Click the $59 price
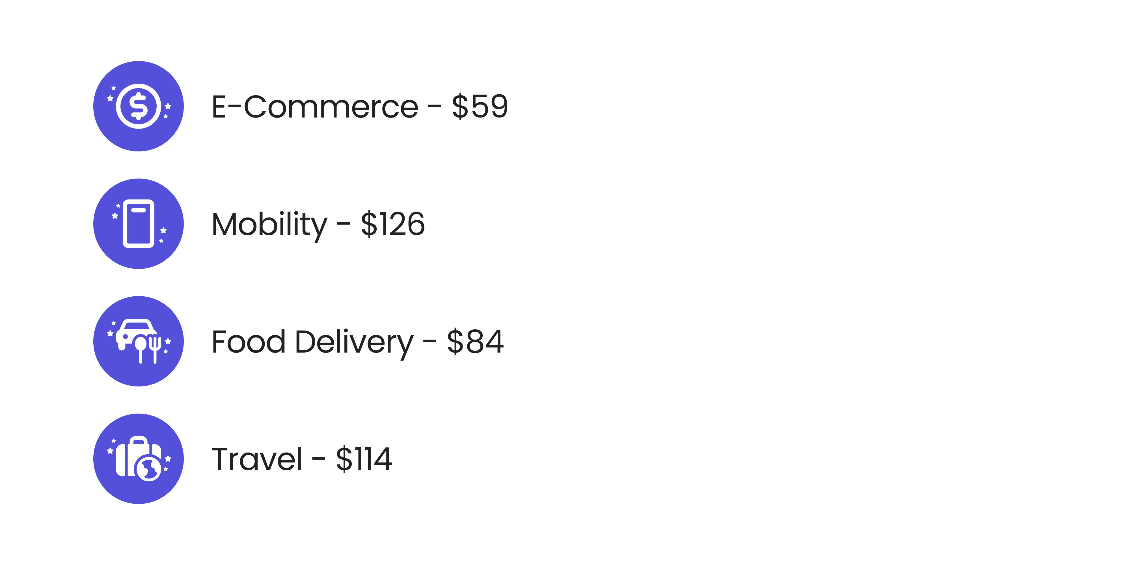Screen dimensions: 1131x565 [480, 107]
